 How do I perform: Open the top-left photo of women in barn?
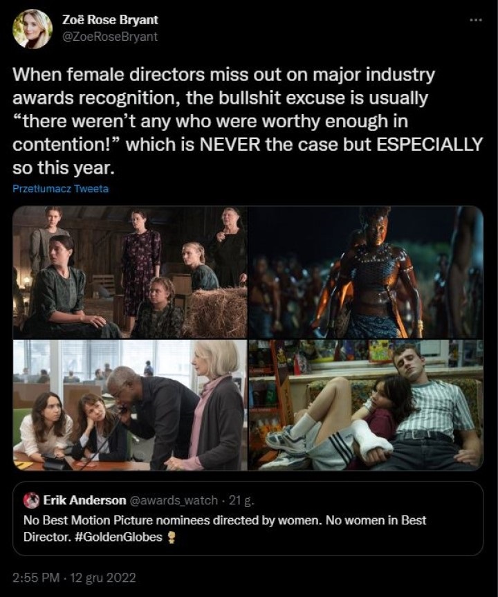coord(130,272)
